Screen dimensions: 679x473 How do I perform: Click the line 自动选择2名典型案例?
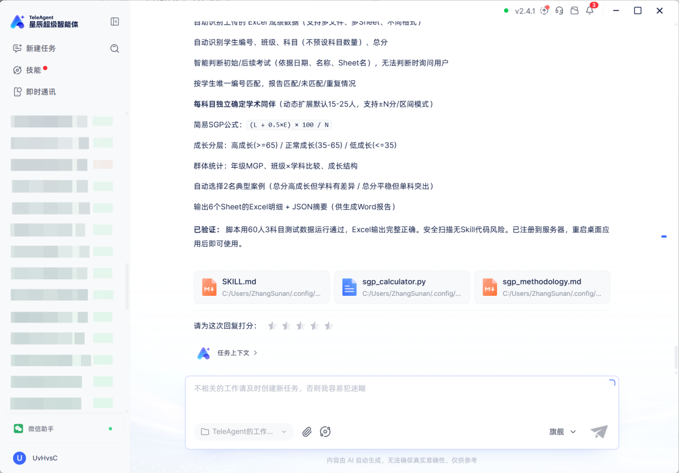point(313,186)
